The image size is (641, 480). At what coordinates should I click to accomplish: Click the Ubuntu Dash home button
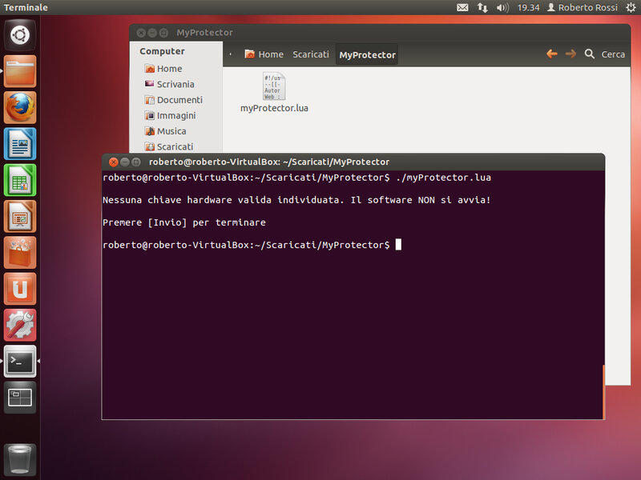(20, 35)
